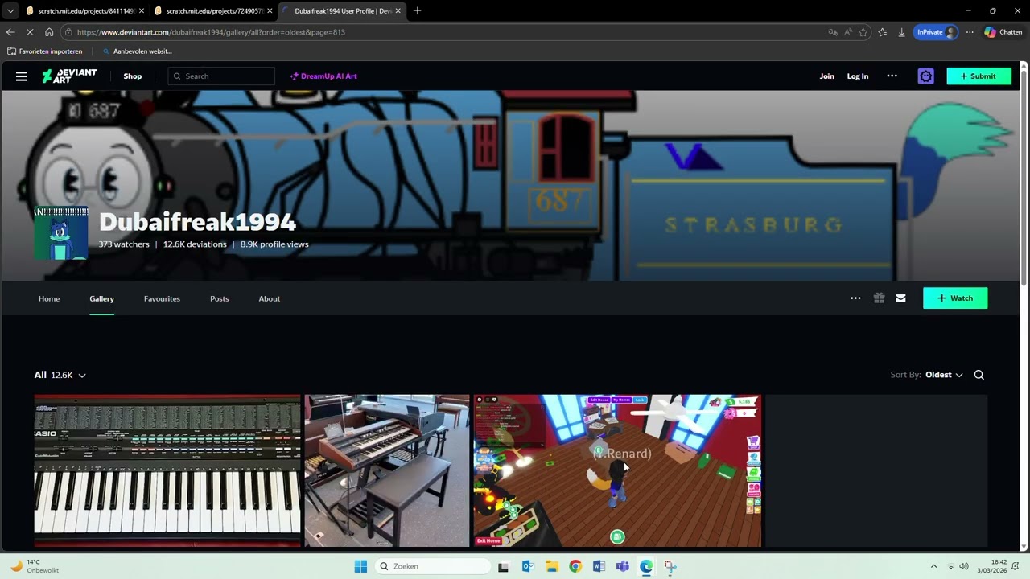
Task: Click the purple chat bubble icon
Action: [926, 76]
